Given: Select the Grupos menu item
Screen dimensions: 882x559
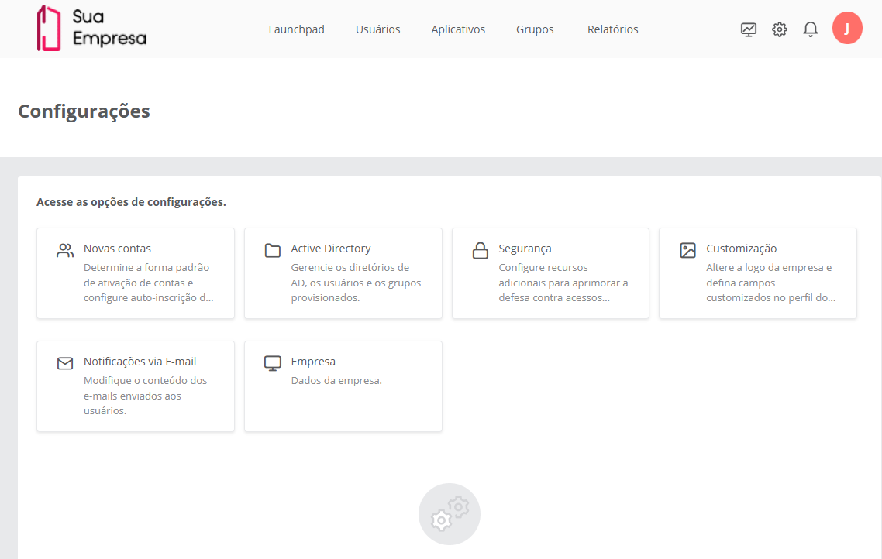Looking at the screenshot, I should click(x=535, y=29).
